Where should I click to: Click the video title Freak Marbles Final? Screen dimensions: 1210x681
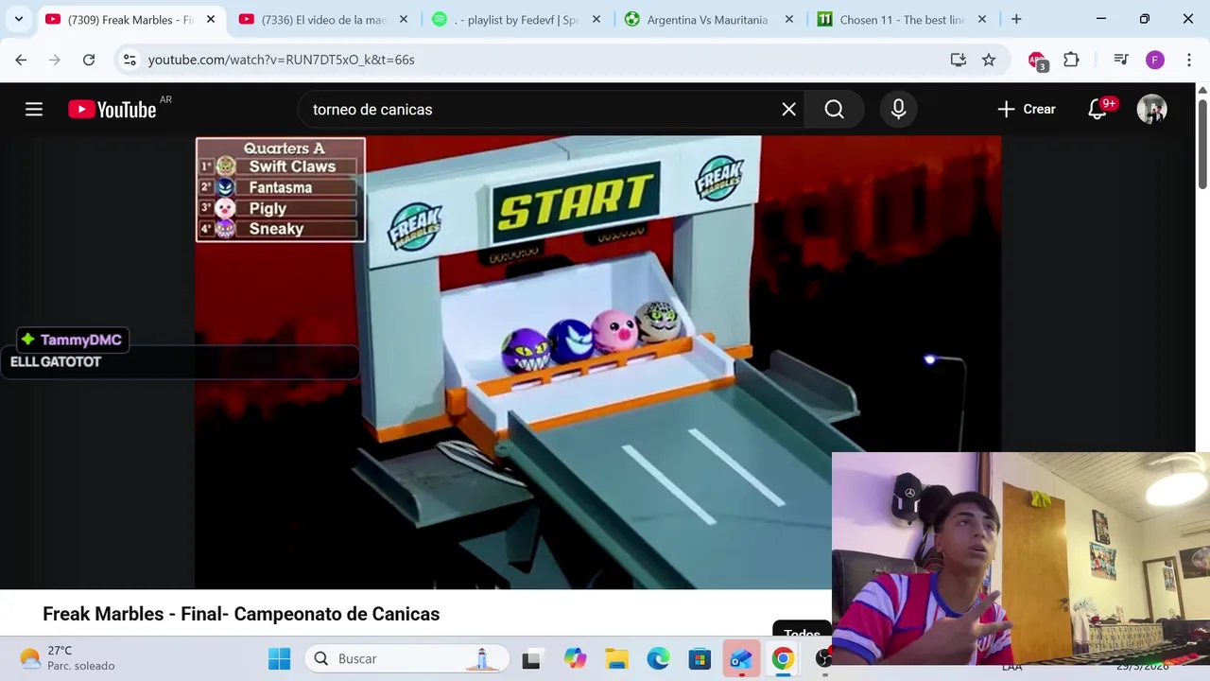click(241, 614)
